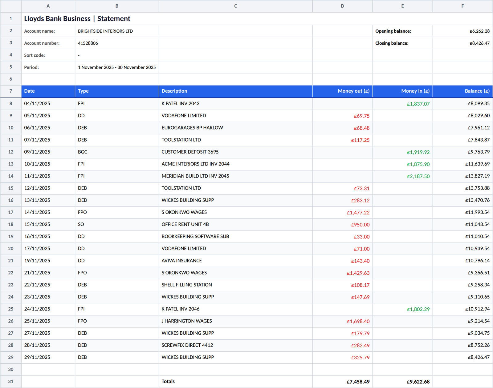Select row 17 header
Screen dimensions: 493x388
tap(11, 212)
